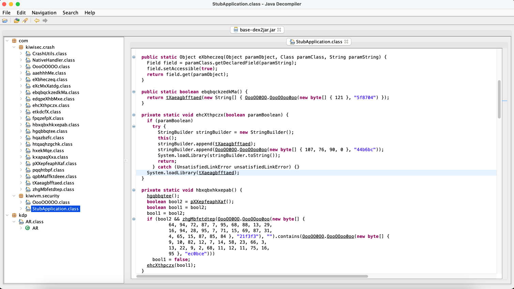Click the com package icon
The width and height of the screenshot is (514, 289).
coord(14,41)
